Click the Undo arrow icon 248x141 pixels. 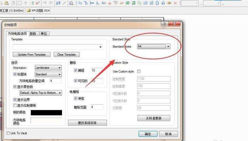(x=45, y=3)
